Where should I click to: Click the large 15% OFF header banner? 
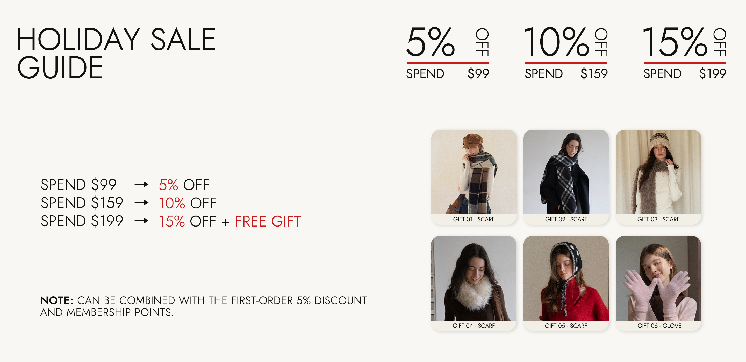(685, 42)
